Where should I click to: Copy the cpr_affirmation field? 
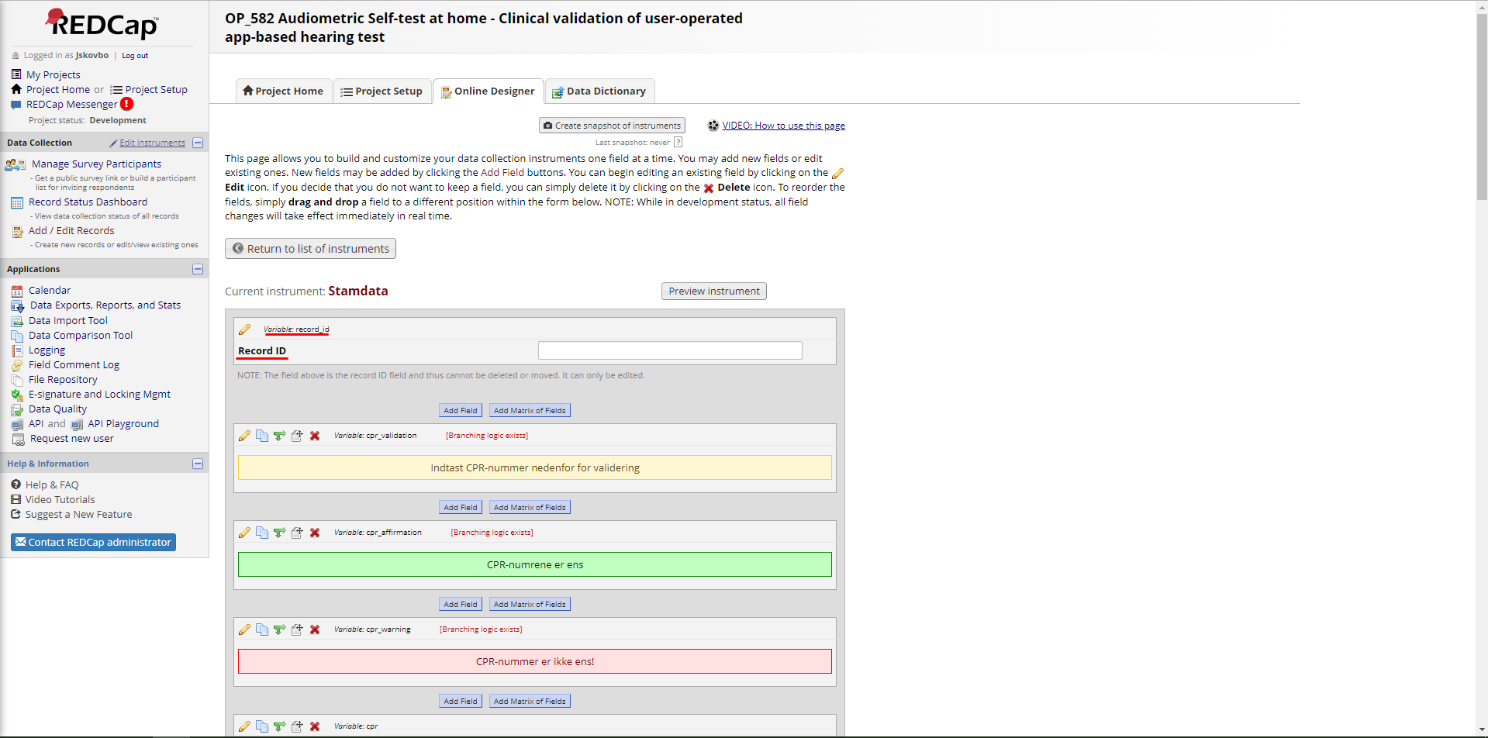pyautogui.click(x=262, y=533)
